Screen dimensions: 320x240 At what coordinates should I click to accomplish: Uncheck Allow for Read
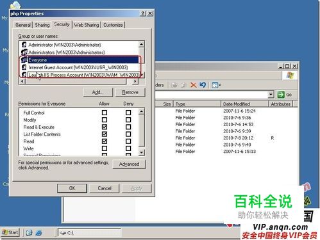tap(105, 141)
